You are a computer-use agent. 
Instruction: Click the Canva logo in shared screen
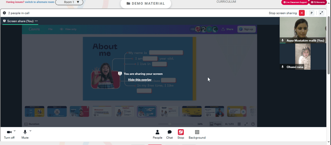(x=34, y=29)
